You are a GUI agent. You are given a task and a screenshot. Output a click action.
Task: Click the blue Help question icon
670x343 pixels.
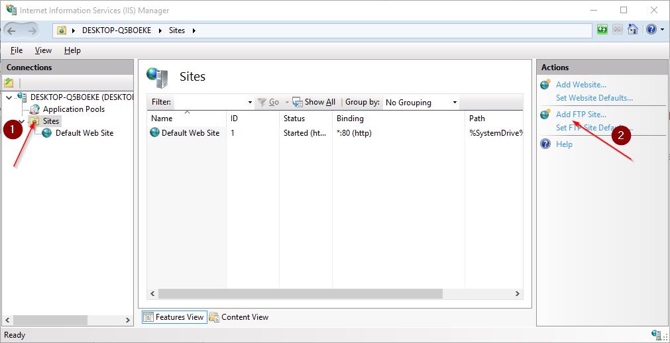pos(651,30)
